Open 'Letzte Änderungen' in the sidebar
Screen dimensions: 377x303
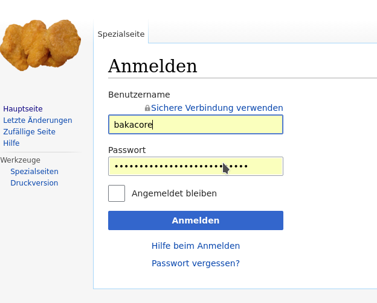pos(37,120)
